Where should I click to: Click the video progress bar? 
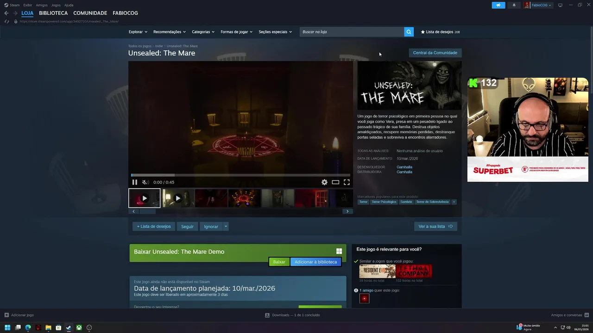coord(241,175)
